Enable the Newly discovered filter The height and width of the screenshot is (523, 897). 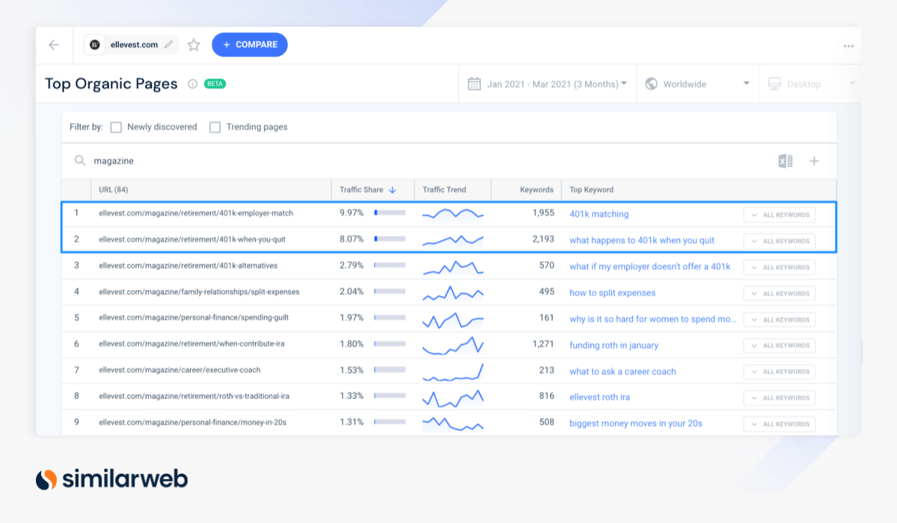[x=116, y=127]
